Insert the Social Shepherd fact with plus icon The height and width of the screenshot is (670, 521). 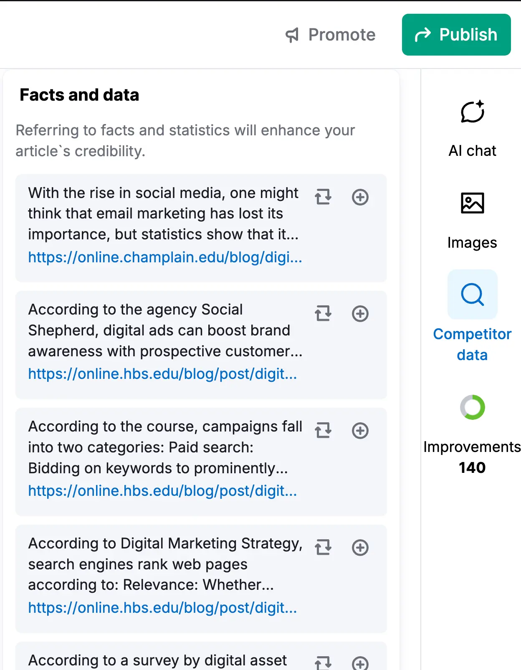pyautogui.click(x=360, y=314)
